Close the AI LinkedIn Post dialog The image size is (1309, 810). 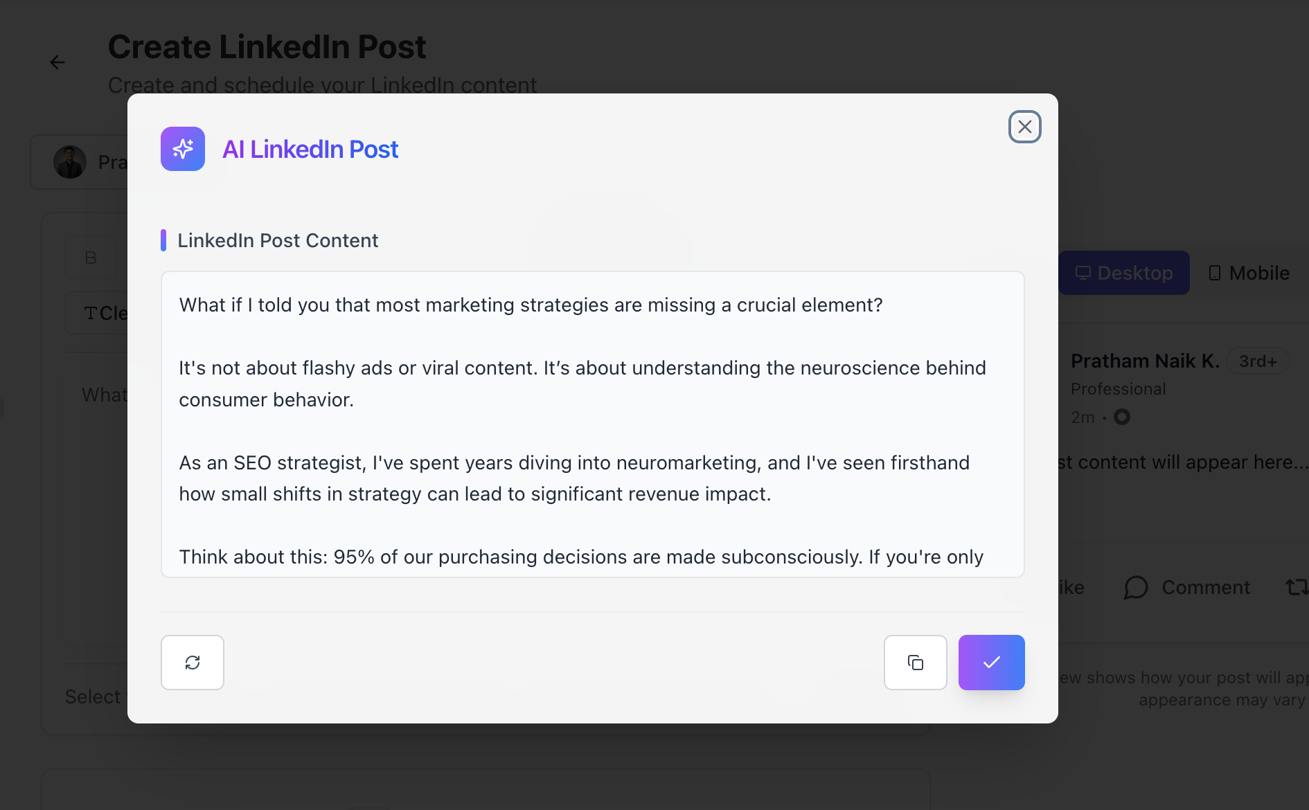tap(1024, 127)
